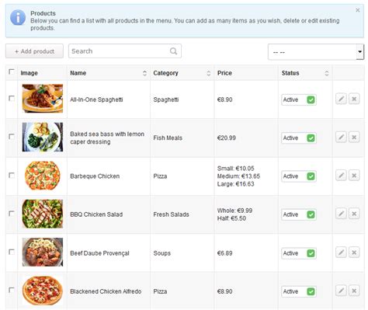Click the search magnifier icon
This screenshot has height=310, width=368.
[x=173, y=51]
